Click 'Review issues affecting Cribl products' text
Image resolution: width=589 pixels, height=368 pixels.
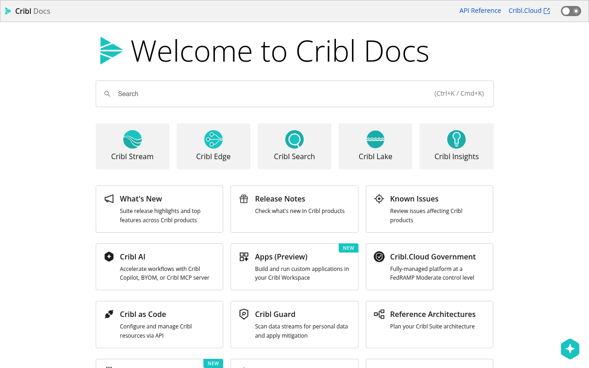coord(426,215)
